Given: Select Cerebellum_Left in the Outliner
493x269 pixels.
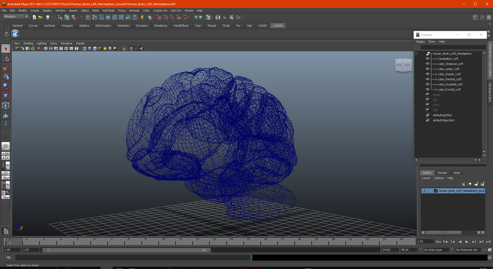Looking at the screenshot, I should [448, 59].
